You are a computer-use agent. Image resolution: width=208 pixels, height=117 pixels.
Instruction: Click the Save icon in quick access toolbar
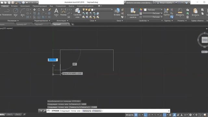point(9,3)
